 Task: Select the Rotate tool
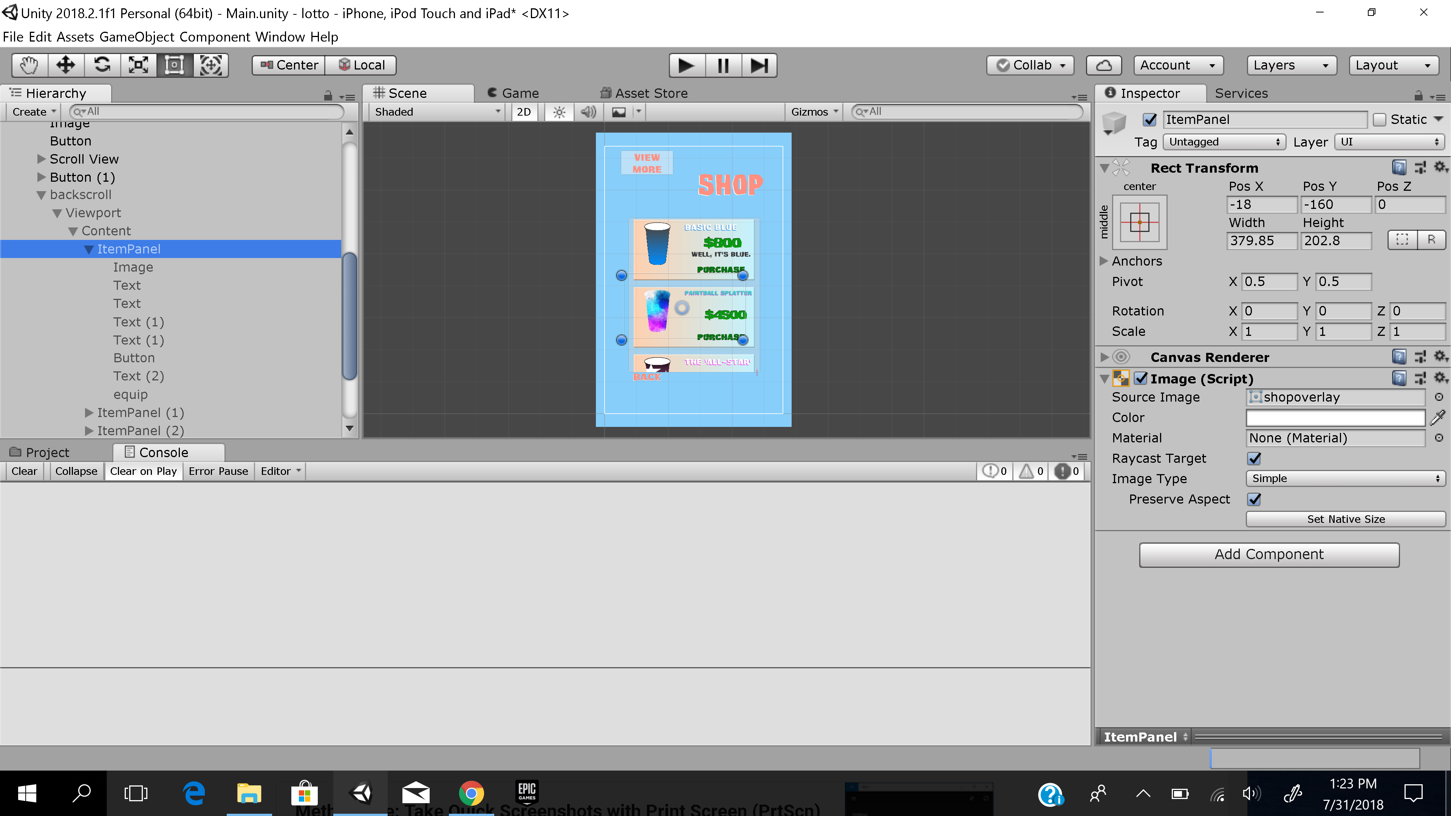pyautogui.click(x=102, y=65)
